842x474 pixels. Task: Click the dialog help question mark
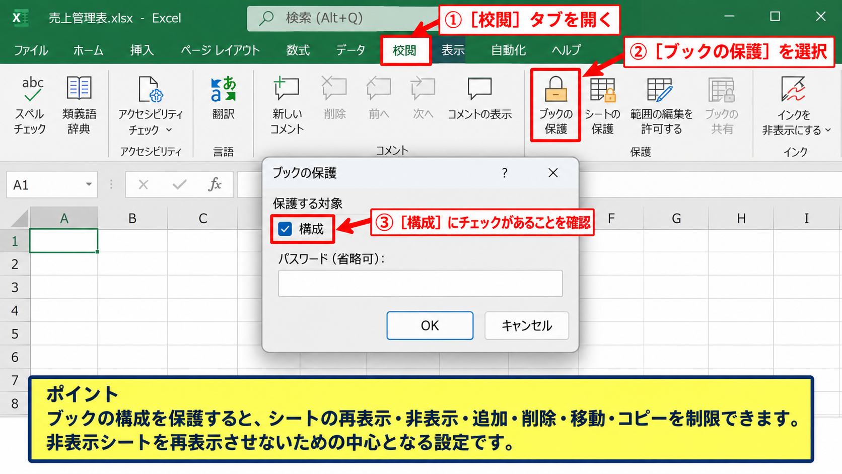(x=505, y=173)
